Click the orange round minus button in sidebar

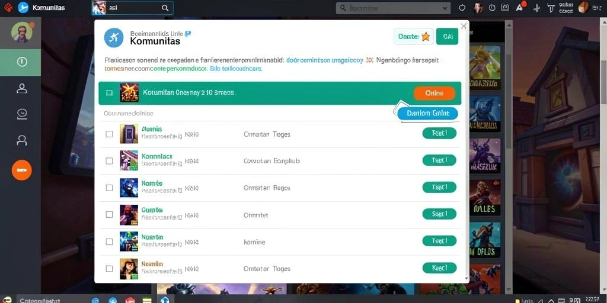point(22,170)
